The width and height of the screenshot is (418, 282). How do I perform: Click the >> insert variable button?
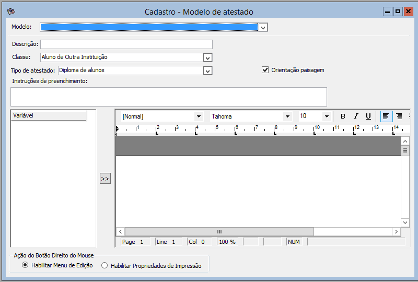tap(105, 179)
